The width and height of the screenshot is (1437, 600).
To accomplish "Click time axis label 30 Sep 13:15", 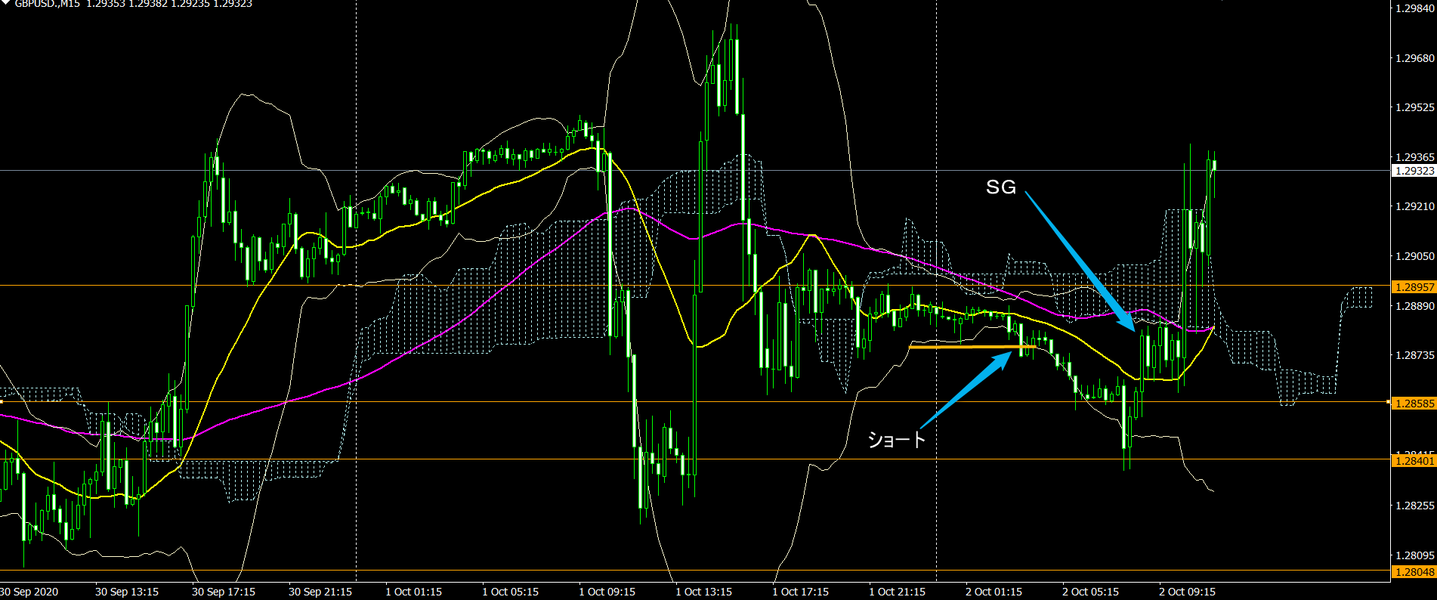I will tap(127, 592).
